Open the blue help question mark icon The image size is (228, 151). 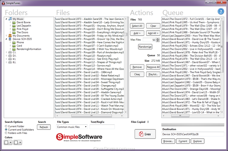[221, 11]
